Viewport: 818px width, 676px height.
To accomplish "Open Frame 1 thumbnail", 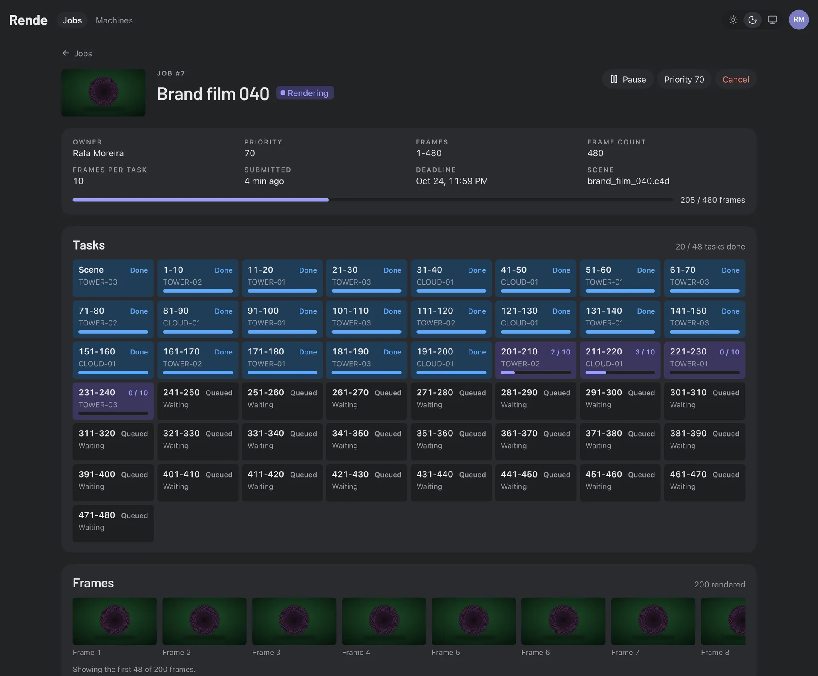I will pos(115,621).
